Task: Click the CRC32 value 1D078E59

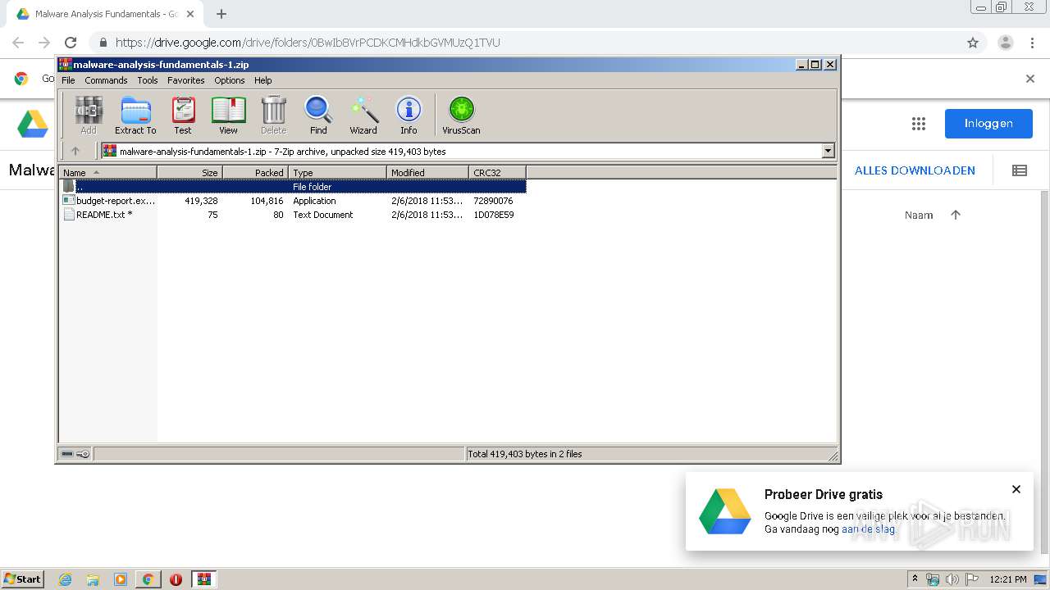Action: tap(494, 215)
